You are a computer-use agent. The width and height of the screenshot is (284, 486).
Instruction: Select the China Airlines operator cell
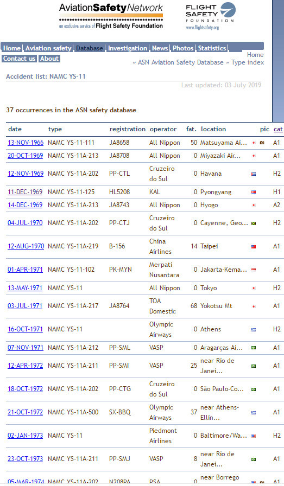point(161,246)
